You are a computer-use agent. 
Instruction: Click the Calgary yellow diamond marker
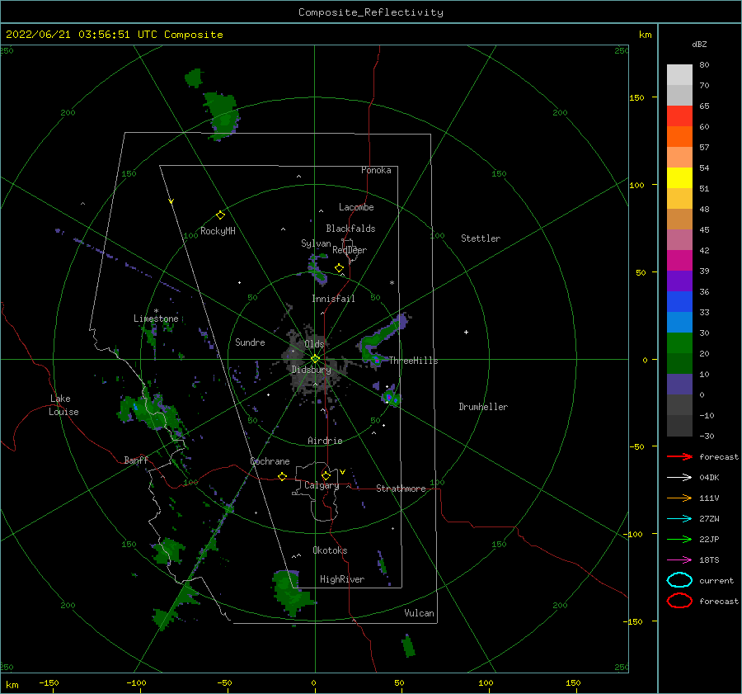[x=326, y=475]
